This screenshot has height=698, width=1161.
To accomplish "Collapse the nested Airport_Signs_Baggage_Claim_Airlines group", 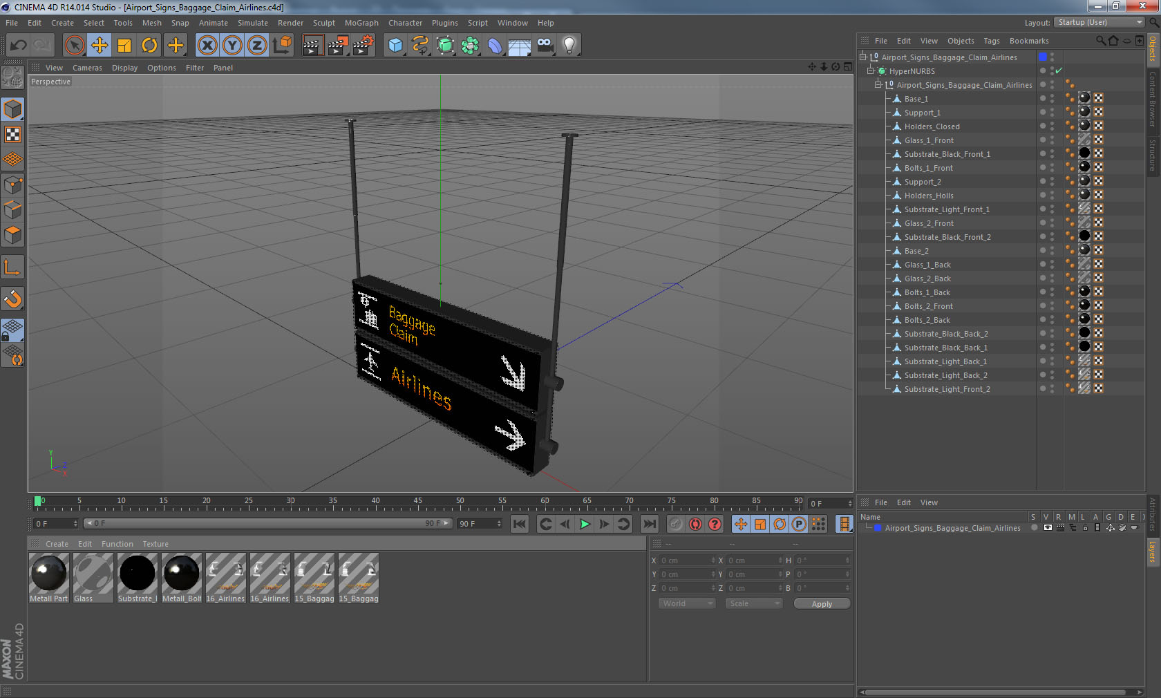I will tap(878, 84).
